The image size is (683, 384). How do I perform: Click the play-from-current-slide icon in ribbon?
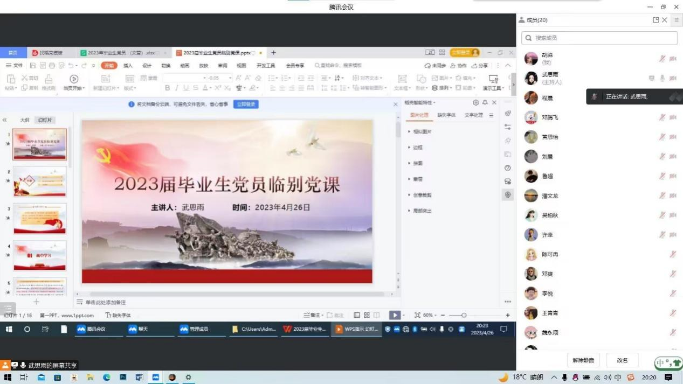click(74, 79)
